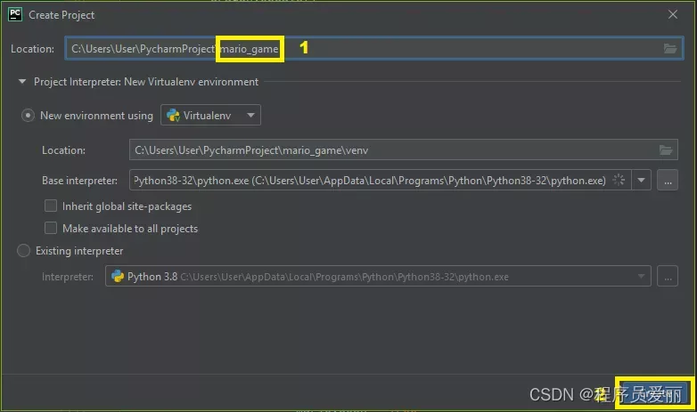Click ellipsis button beside existing Interpreter

click(x=668, y=276)
